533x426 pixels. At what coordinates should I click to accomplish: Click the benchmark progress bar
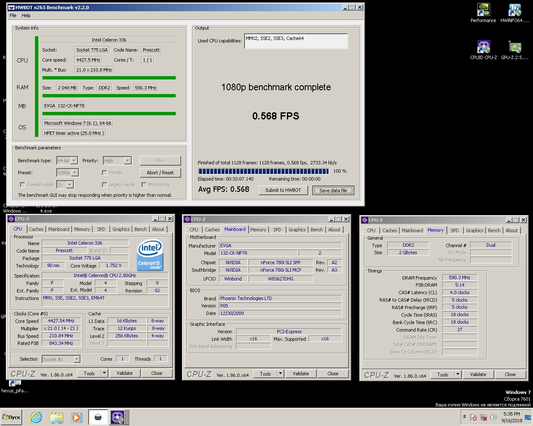click(264, 171)
